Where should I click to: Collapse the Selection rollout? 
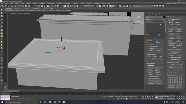[149, 40]
